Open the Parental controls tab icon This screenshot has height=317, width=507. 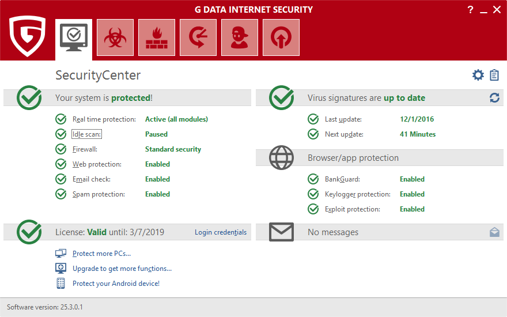tap(240, 37)
